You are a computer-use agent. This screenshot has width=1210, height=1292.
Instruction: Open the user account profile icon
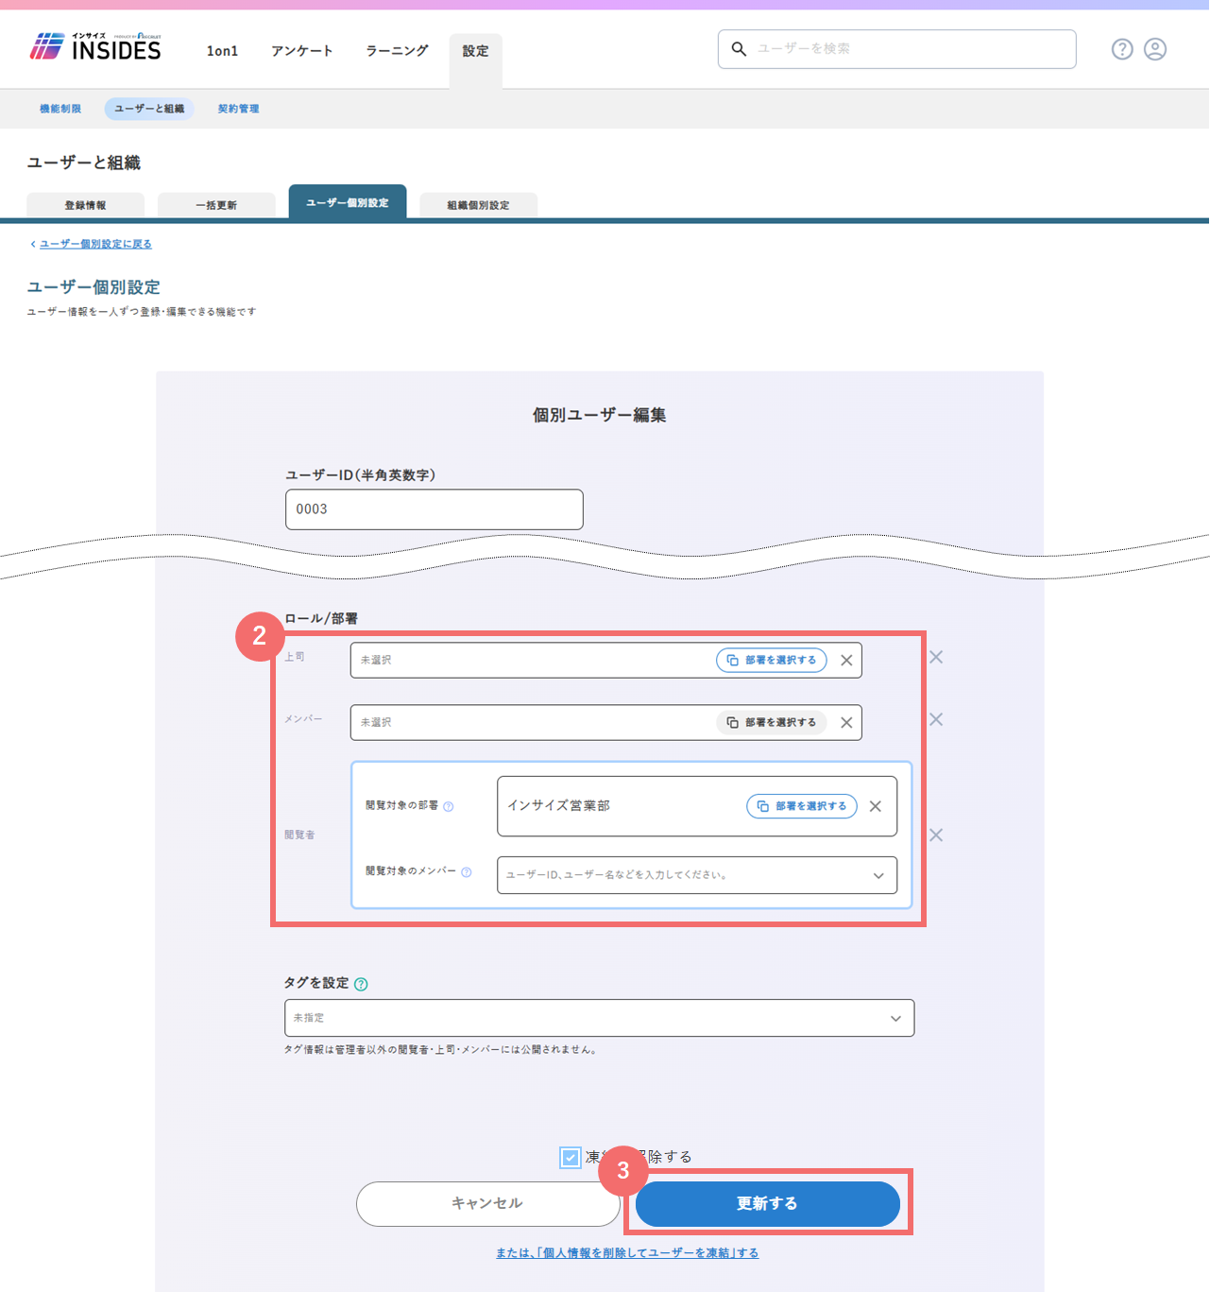(1155, 49)
